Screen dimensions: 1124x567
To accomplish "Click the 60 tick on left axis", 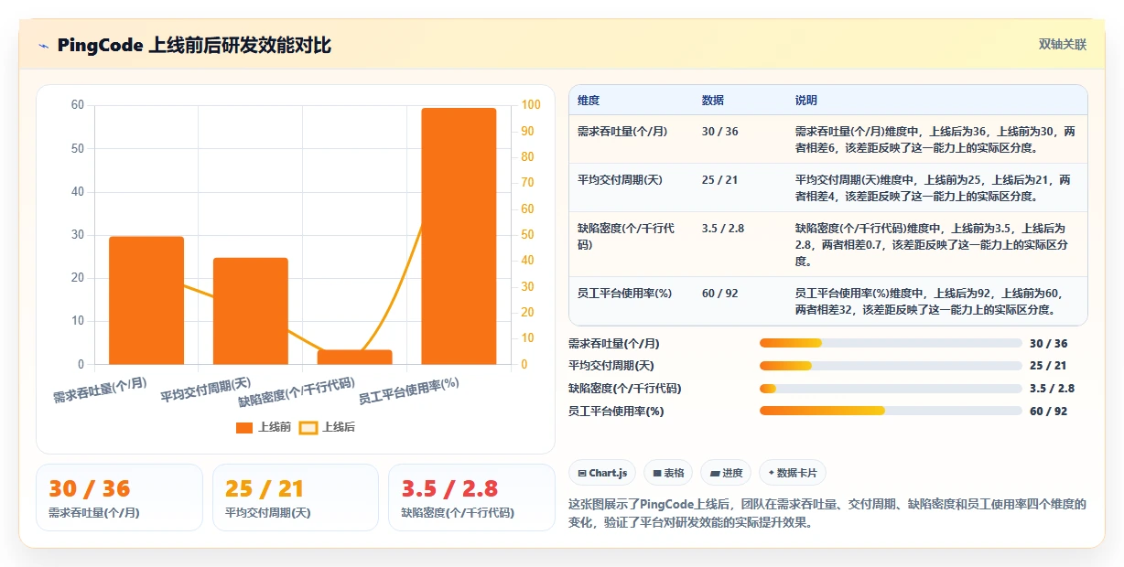I will (x=78, y=105).
